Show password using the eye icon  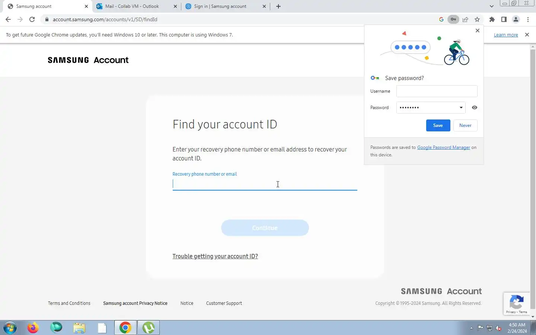click(x=475, y=108)
